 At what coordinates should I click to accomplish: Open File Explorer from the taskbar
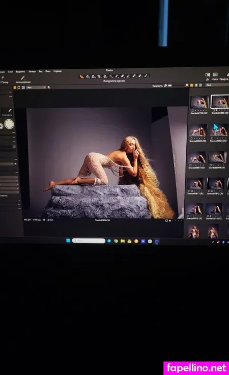pos(123,241)
